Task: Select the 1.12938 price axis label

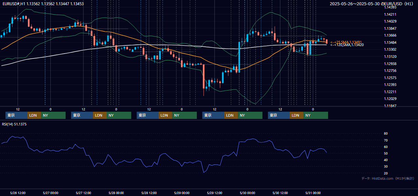Action: [x=390, y=64]
